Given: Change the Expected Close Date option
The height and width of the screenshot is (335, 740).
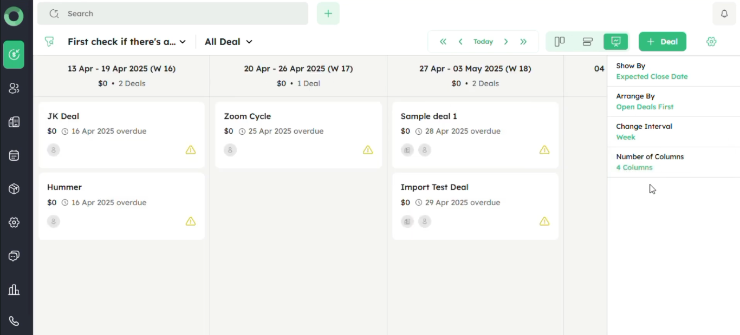Looking at the screenshot, I should pyautogui.click(x=652, y=77).
